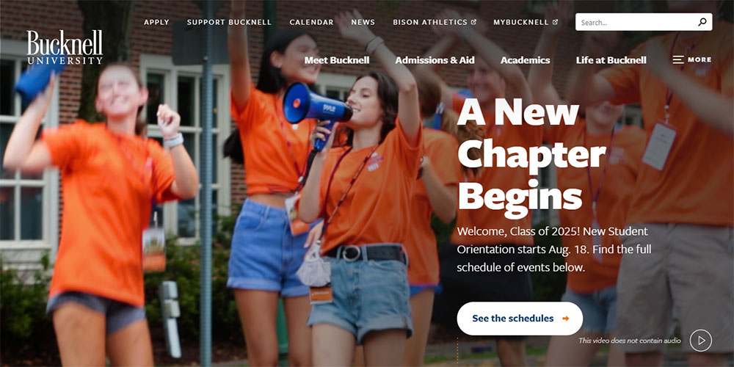734x367 pixels.
Task: Play the background video with the circular play button
Action: point(701,341)
